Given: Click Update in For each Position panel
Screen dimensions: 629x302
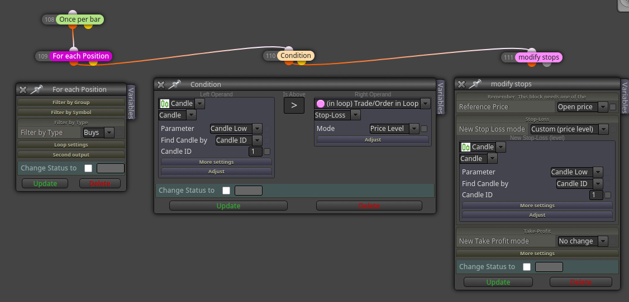Looking at the screenshot, I should 45,184.
